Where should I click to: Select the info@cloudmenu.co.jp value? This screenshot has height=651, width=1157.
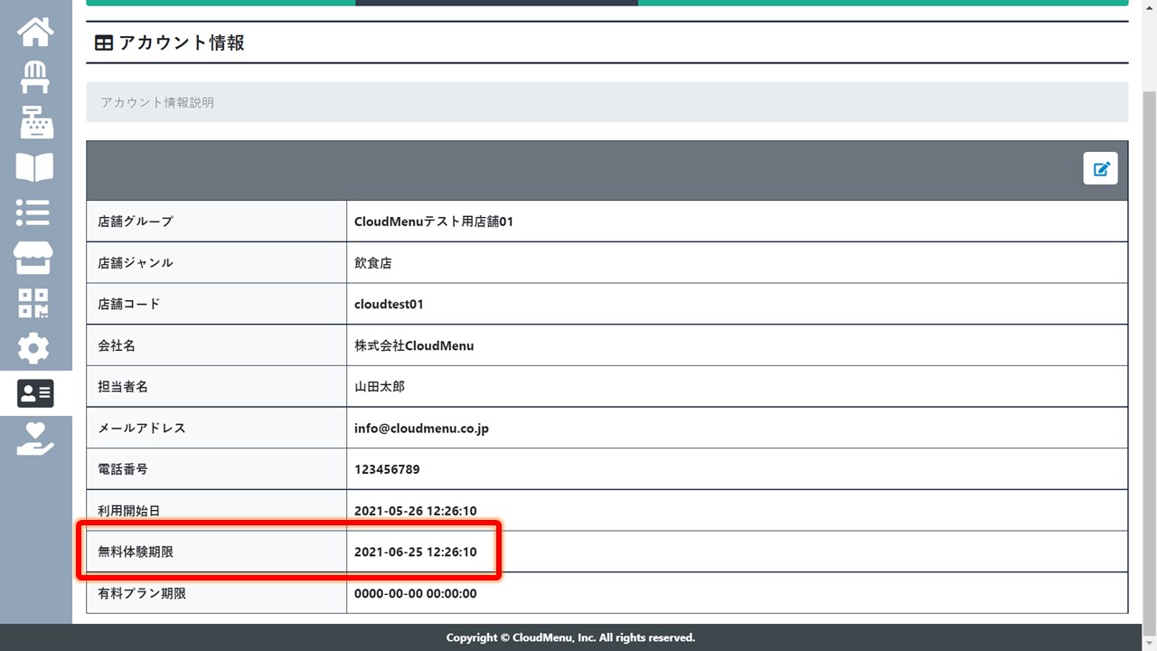tap(421, 428)
